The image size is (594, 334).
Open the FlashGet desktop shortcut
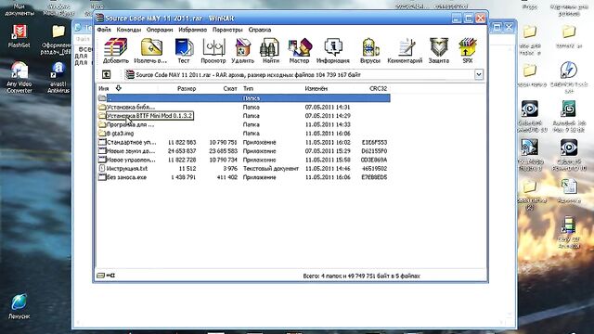point(19,36)
